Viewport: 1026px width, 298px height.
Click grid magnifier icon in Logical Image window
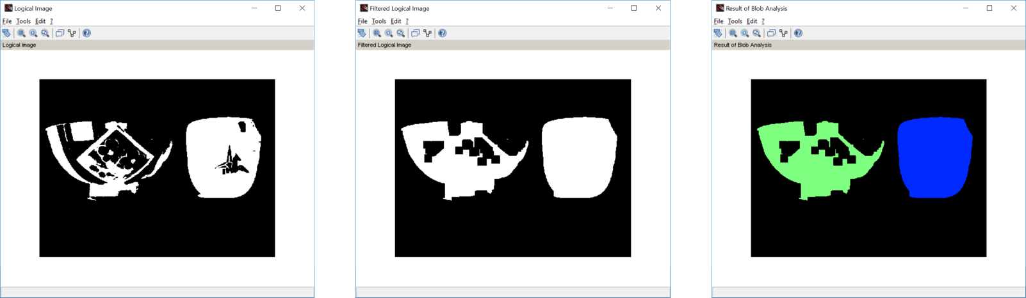[21, 33]
